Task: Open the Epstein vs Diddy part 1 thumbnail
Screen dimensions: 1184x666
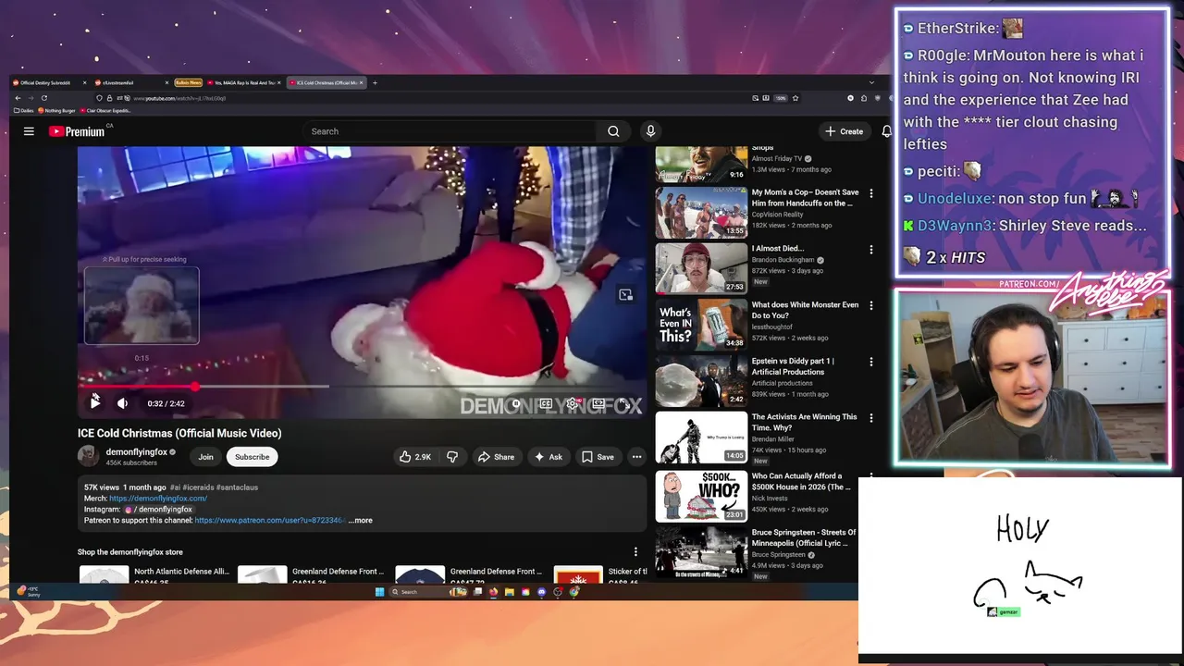Action: (701, 380)
